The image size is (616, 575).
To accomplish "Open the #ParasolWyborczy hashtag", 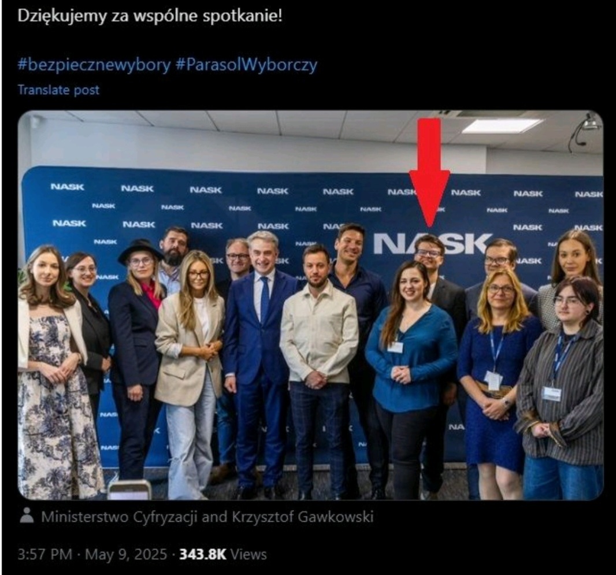I will coord(246,65).
